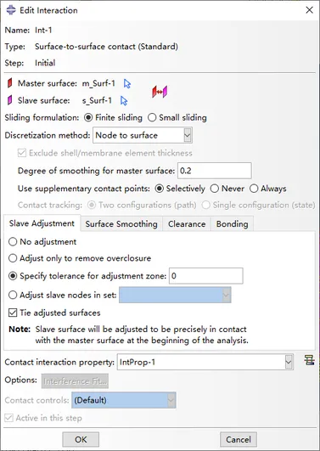The width and height of the screenshot is (320, 451).
Task: Click the s_Surf-1 slave surface name
Action: [x=97, y=101]
